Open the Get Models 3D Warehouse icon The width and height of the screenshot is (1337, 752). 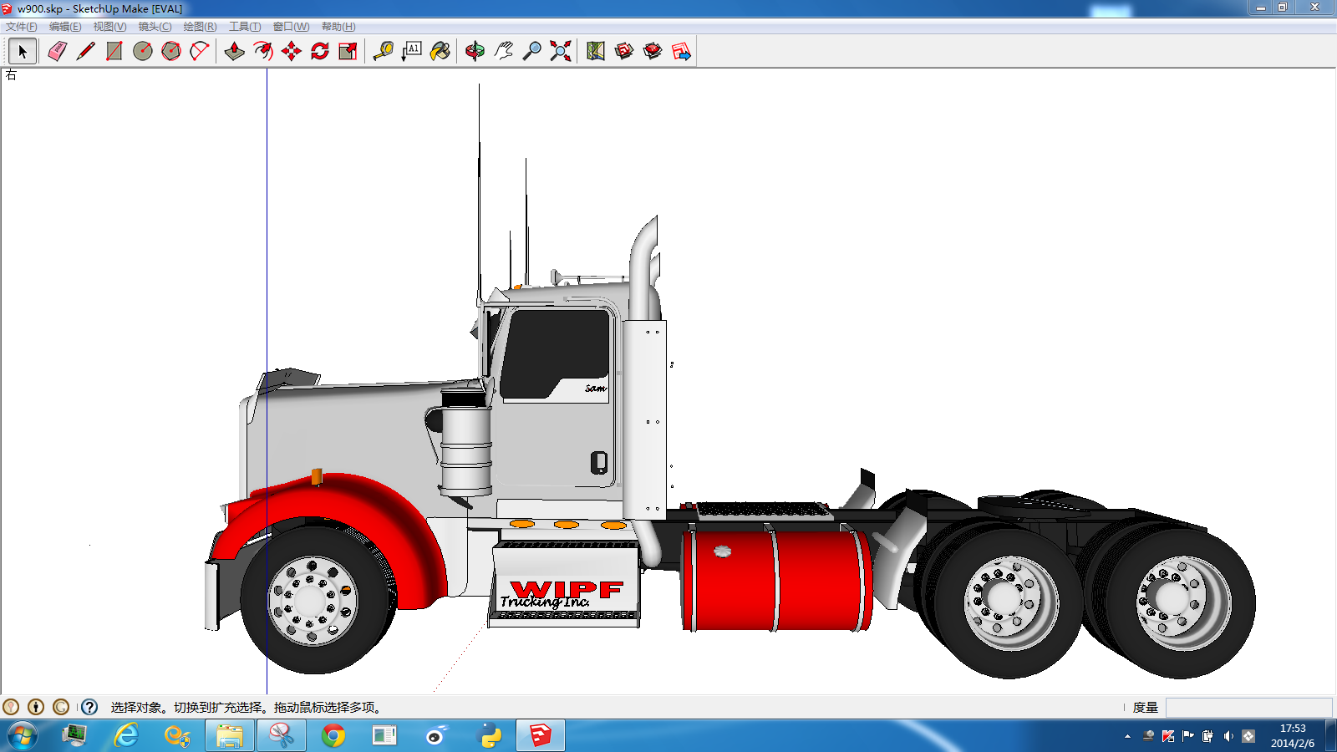(624, 51)
